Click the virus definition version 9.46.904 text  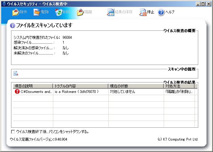pos(61,139)
